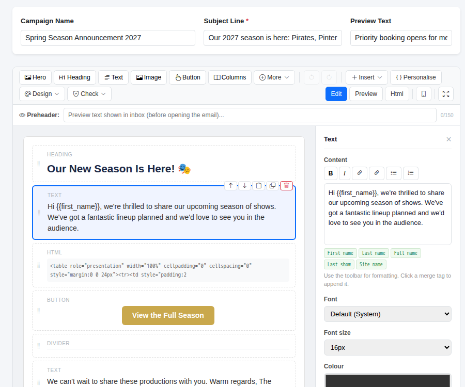Click the clipboard icon on the selected block
This screenshot has width=465, height=387.
coord(259,186)
